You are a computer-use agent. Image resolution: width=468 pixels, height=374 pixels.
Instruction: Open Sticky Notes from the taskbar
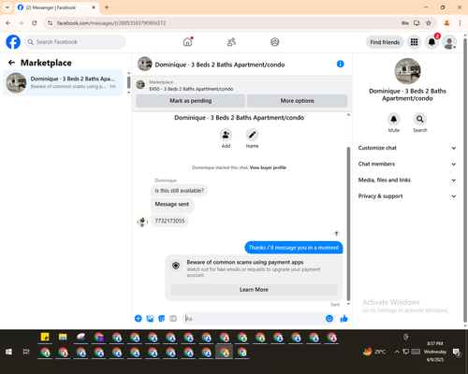click(45, 337)
